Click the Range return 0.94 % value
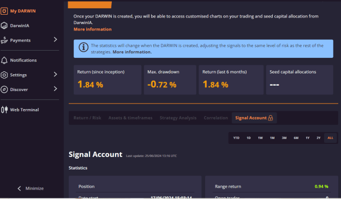Screen dimensions: 341x199 (321, 186)
